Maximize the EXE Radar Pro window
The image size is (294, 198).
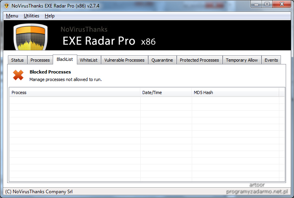click(267, 4)
